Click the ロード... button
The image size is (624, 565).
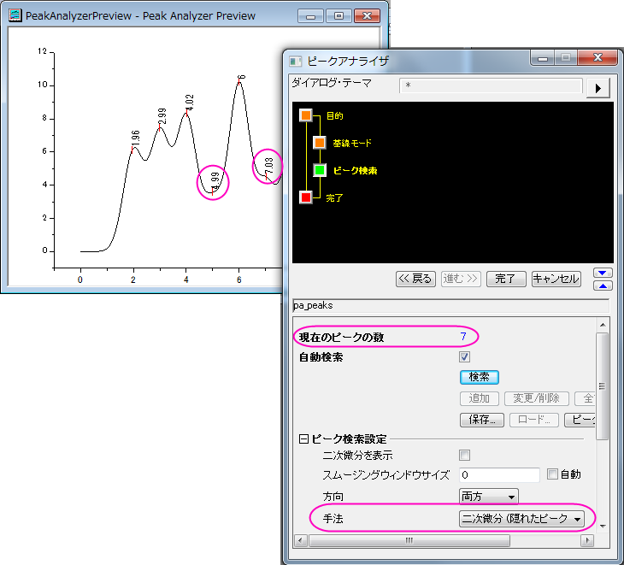[x=534, y=420]
